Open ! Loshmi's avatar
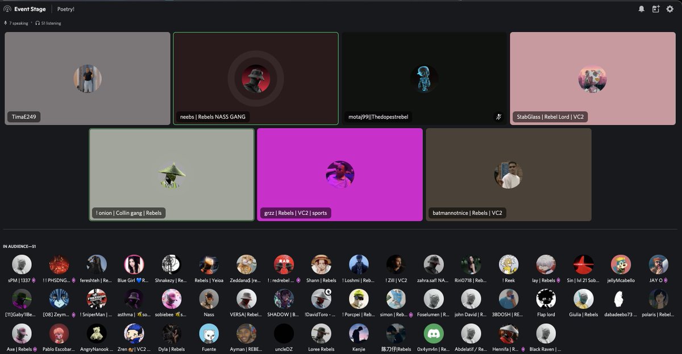The image size is (682, 354). point(359,264)
